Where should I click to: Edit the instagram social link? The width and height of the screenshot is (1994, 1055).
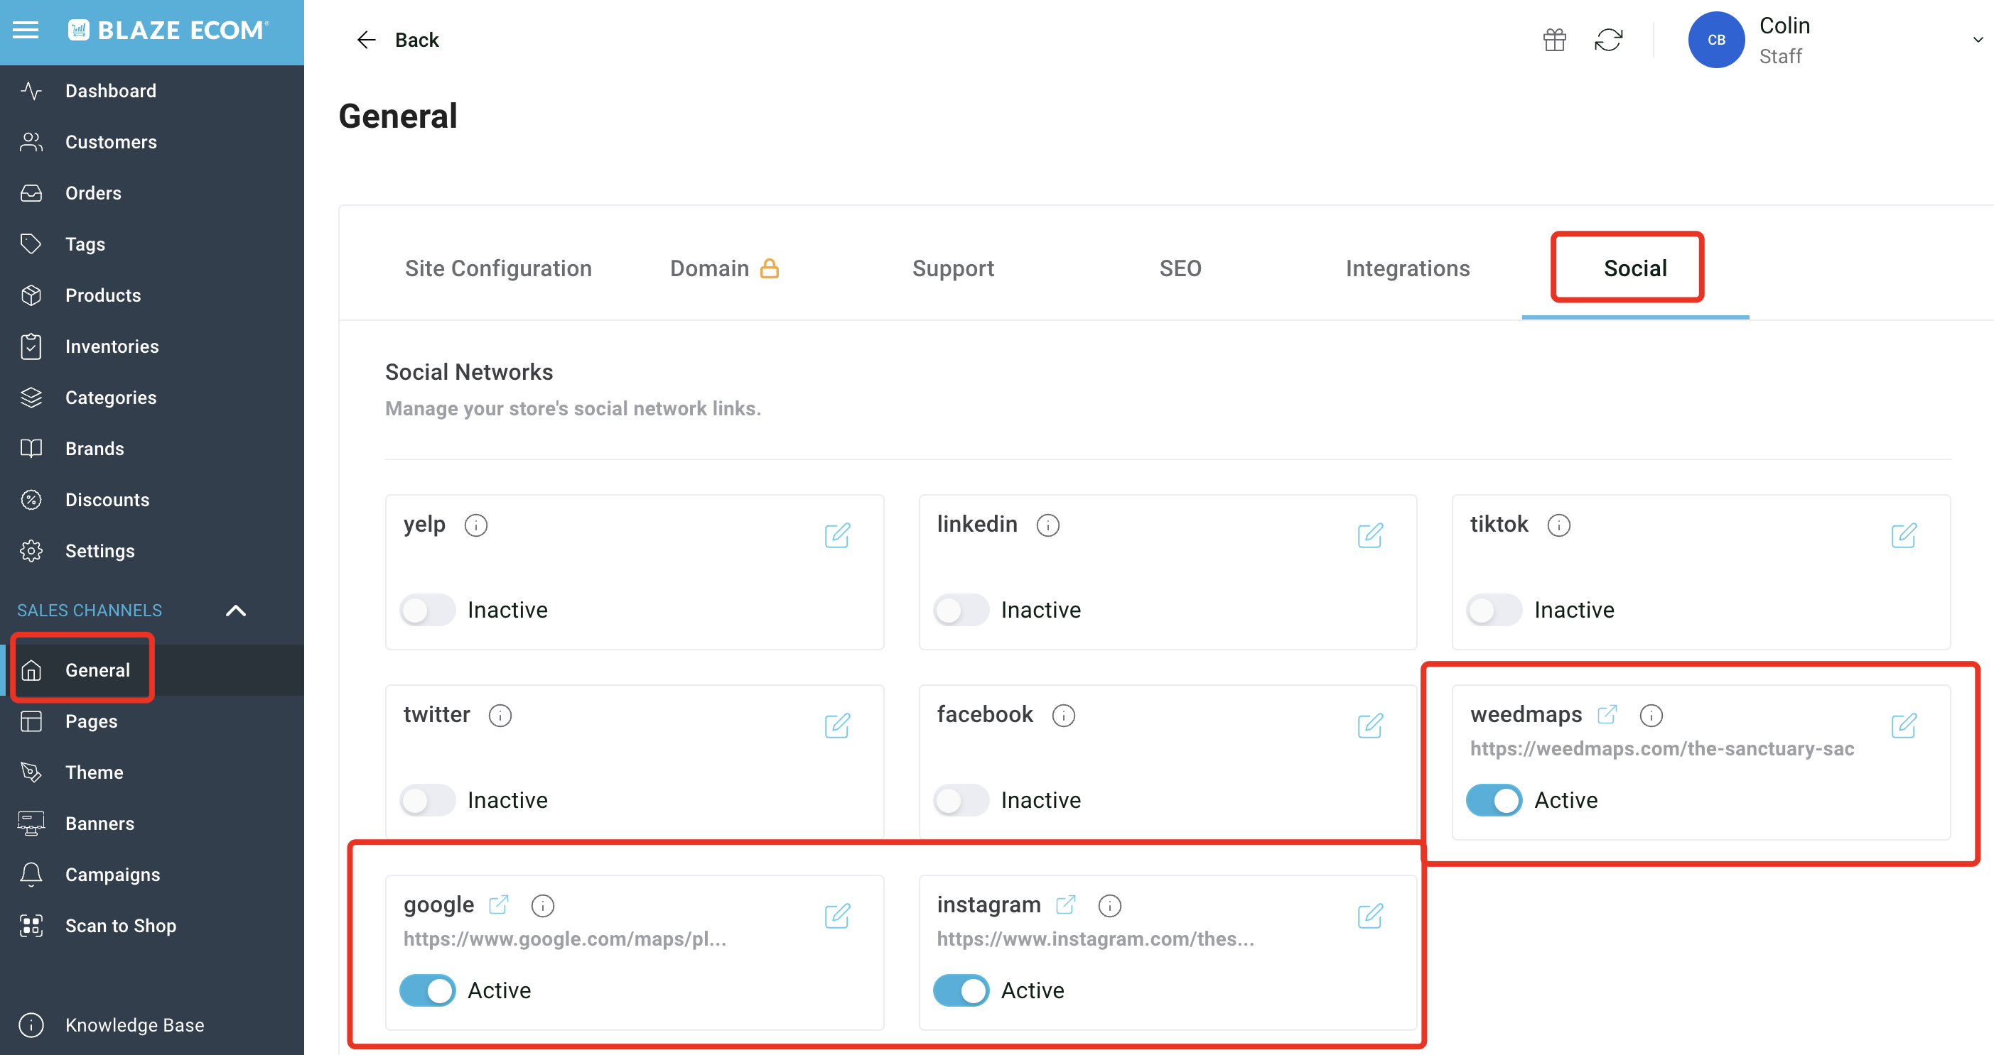1370,916
